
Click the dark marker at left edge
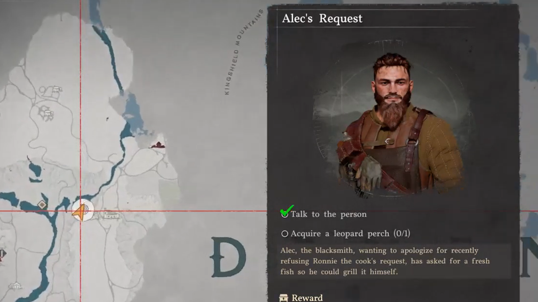point(2,254)
